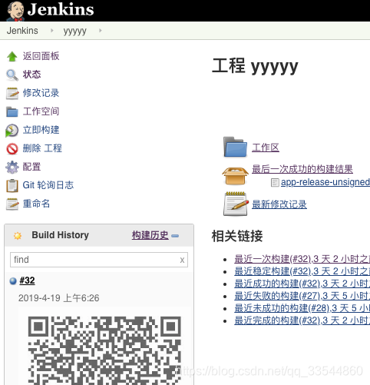Click the blue ball status icon for #32
This screenshot has width=370, height=385.
(x=13, y=281)
